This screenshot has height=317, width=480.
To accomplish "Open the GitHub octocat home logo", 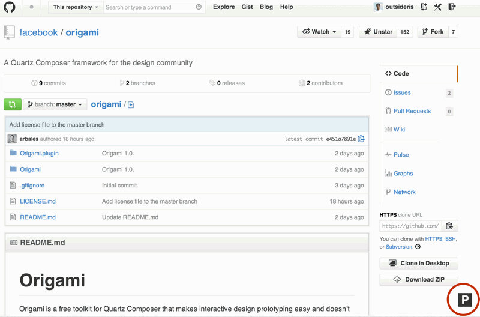I will [10, 7].
